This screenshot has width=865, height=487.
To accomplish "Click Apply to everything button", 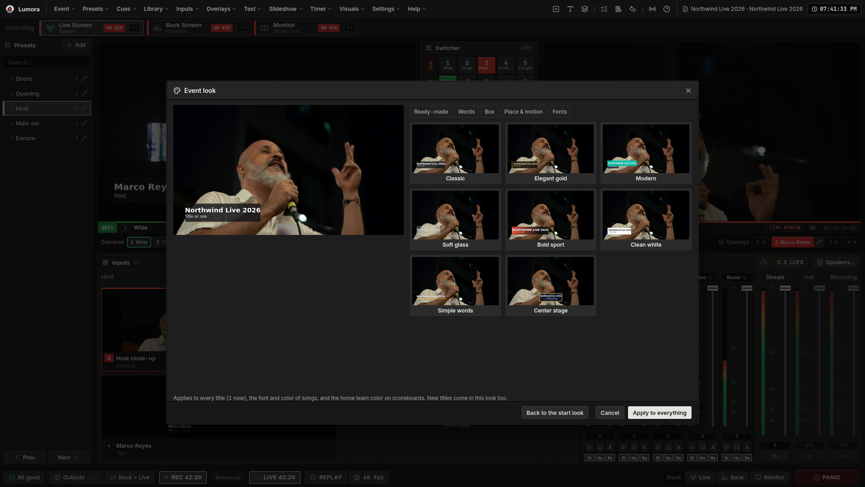I will tap(660, 413).
